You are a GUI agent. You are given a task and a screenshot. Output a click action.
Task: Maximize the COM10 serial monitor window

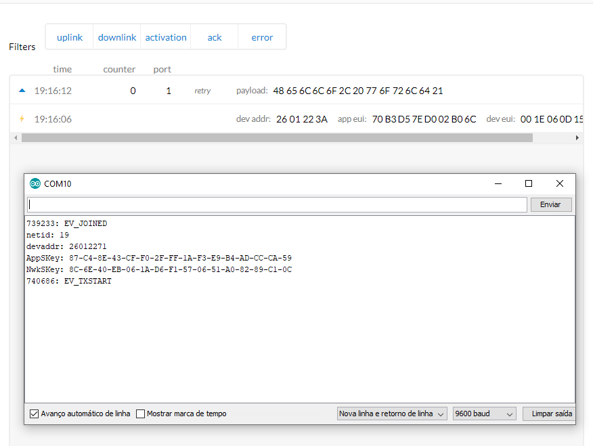tap(529, 183)
